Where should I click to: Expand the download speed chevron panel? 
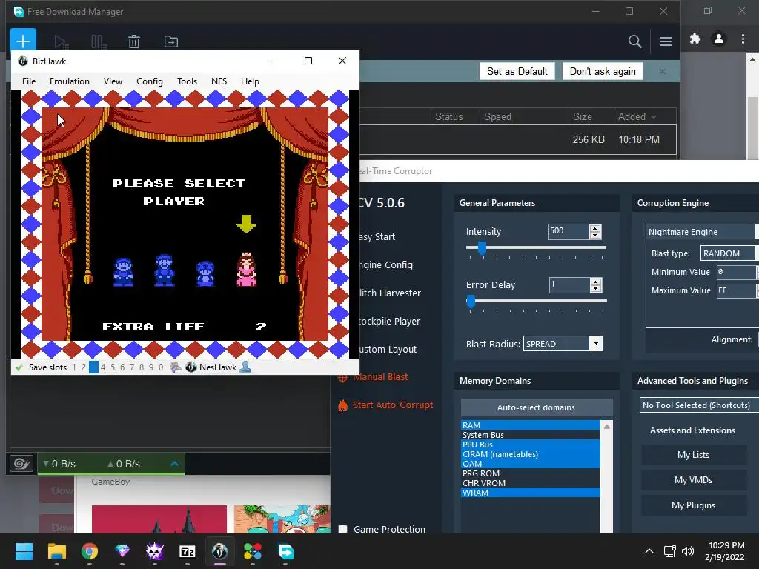click(174, 464)
